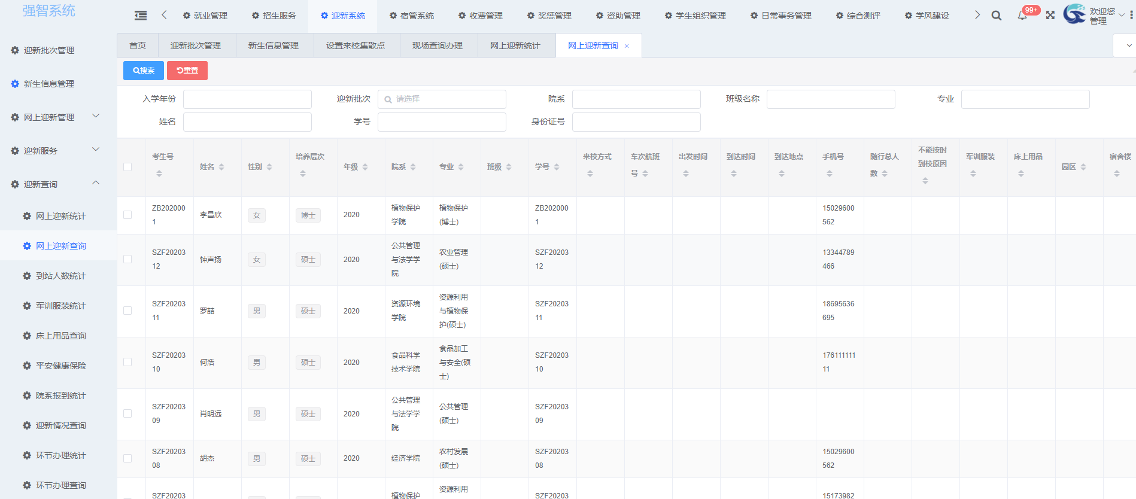1136x499 pixels.
Task: Click the left arrow to show earlier modules
Action: [x=164, y=15]
